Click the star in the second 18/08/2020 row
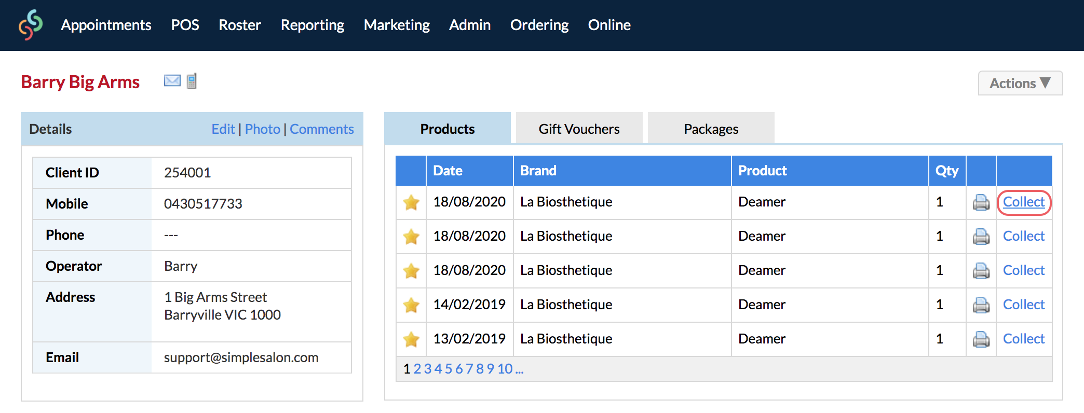The width and height of the screenshot is (1084, 413). click(411, 237)
